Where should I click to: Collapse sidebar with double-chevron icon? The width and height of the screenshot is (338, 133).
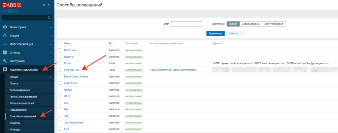44,5
